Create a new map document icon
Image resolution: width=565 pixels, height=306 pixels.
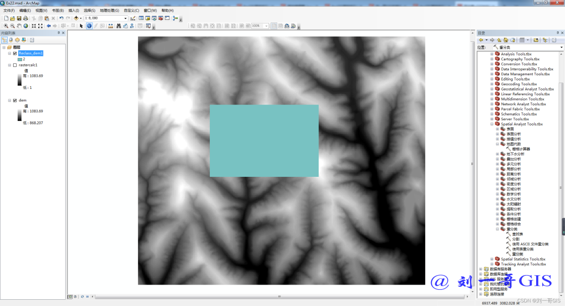[6, 18]
